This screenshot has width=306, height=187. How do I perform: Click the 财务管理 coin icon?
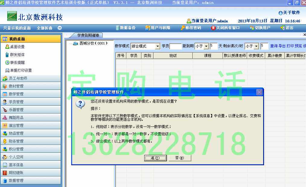pyautogui.click(x=5, y=141)
